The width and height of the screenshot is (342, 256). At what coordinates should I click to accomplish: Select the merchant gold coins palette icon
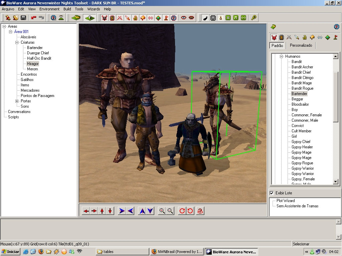pos(305,37)
